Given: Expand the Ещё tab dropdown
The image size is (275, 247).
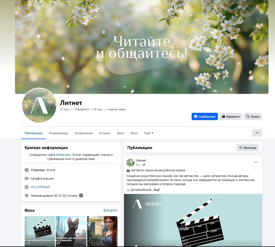Looking at the screenshot, I should pos(149,133).
